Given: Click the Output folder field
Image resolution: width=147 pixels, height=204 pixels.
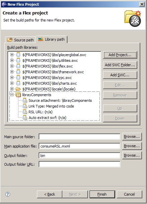Looking at the screenshot, I should click(80, 156).
